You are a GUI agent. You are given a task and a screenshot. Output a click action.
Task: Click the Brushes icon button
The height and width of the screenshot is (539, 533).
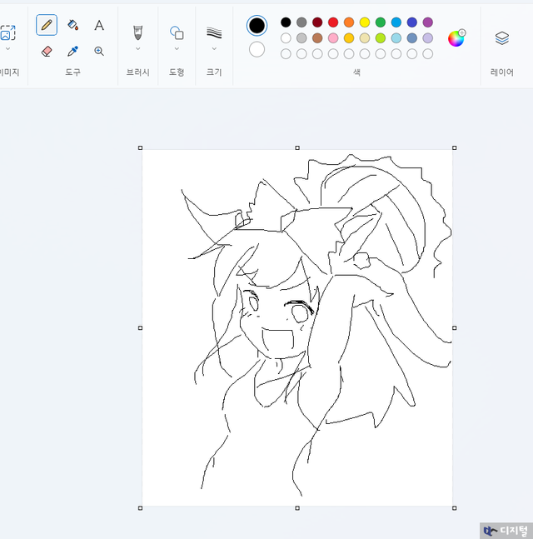coord(137,32)
